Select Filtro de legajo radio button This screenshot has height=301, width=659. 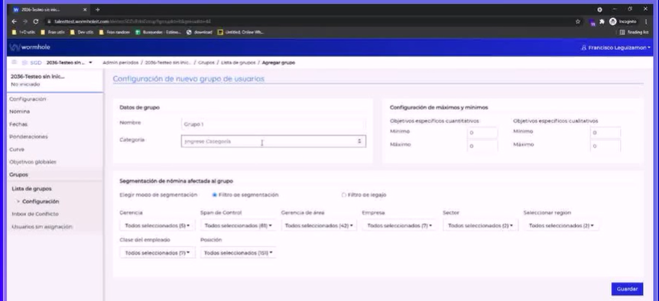pos(344,195)
